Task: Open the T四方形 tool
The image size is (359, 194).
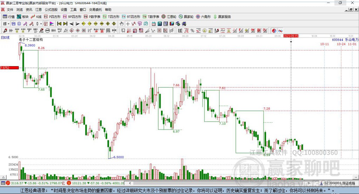Action: (111, 17)
